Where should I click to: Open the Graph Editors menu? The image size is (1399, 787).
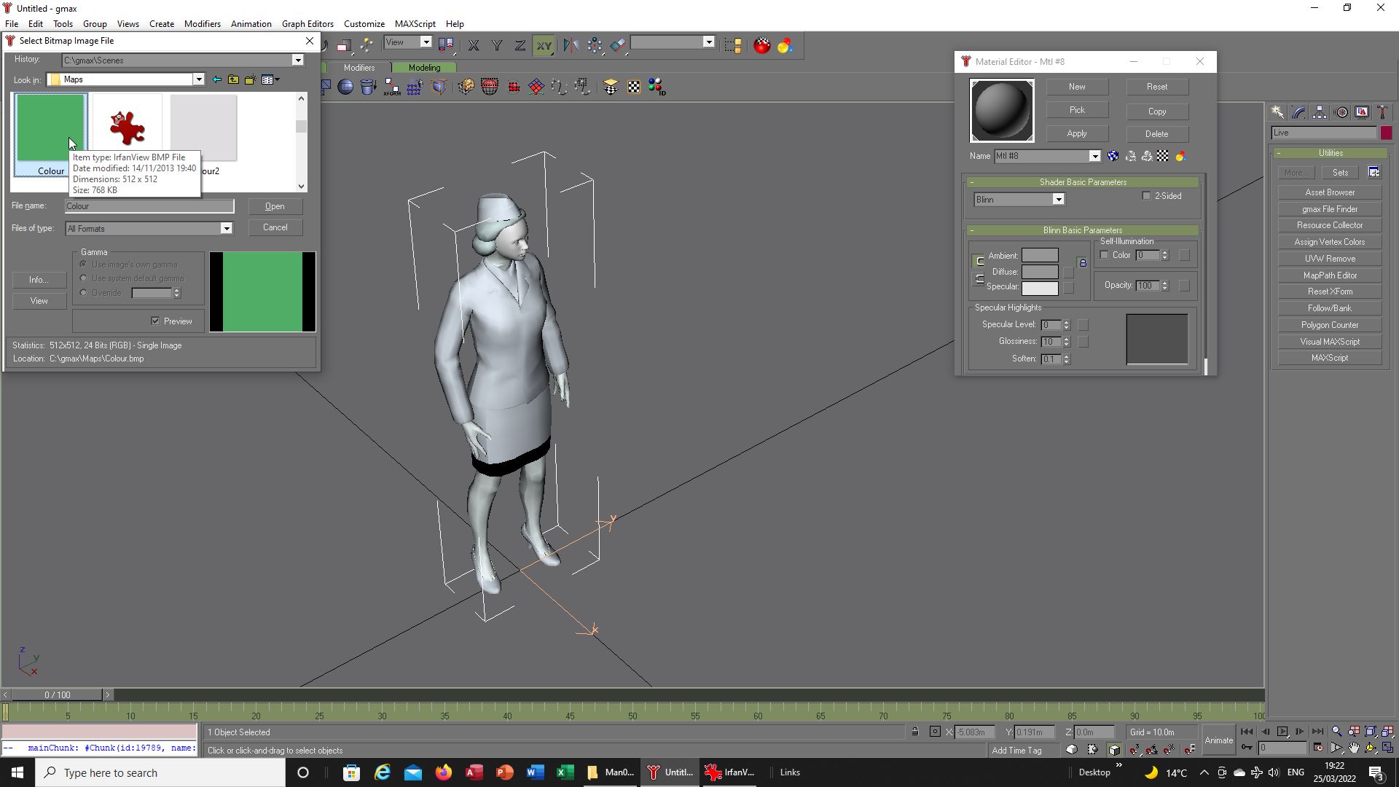click(x=307, y=23)
